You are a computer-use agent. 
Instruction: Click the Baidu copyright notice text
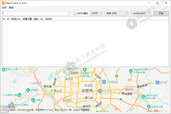coord(46,110)
